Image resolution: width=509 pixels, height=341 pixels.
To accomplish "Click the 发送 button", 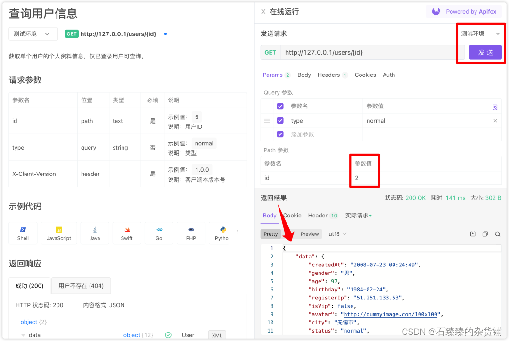I will [485, 53].
